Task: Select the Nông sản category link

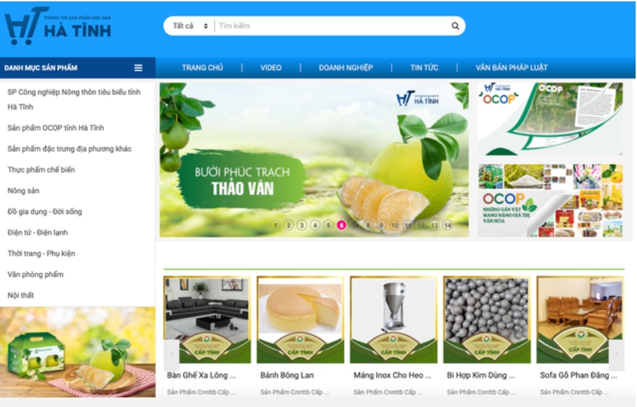Action: click(23, 190)
